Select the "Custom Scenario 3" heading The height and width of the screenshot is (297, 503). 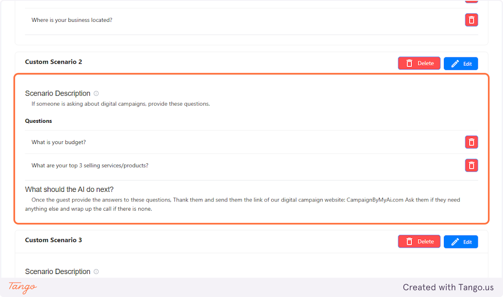pyautogui.click(x=54, y=240)
